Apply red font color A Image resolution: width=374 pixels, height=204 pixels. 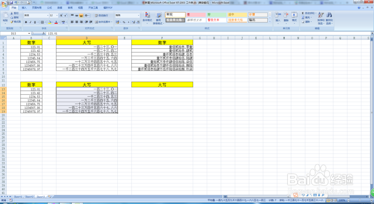(56, 22)
